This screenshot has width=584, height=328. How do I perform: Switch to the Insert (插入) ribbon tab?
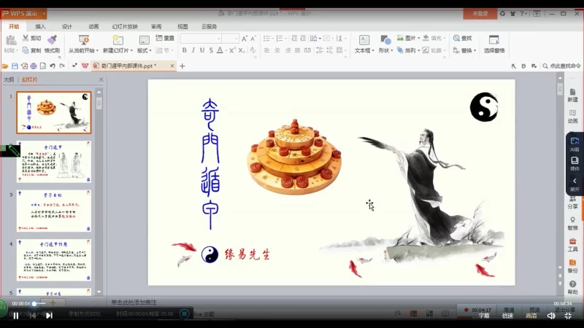pos(40,26)
